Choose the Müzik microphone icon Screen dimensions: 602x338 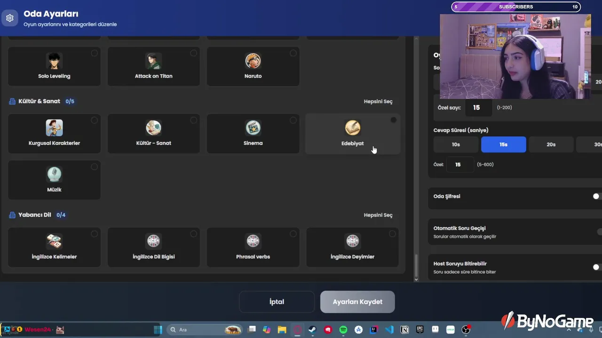tap(54, 174)
